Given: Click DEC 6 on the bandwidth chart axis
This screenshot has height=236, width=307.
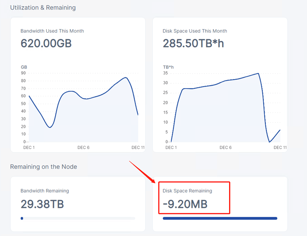Looking at the screenshot, I should pyautogui.click(x=83, y=147).
